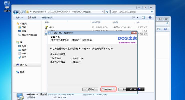Maximize the front Explorer window

145,8
